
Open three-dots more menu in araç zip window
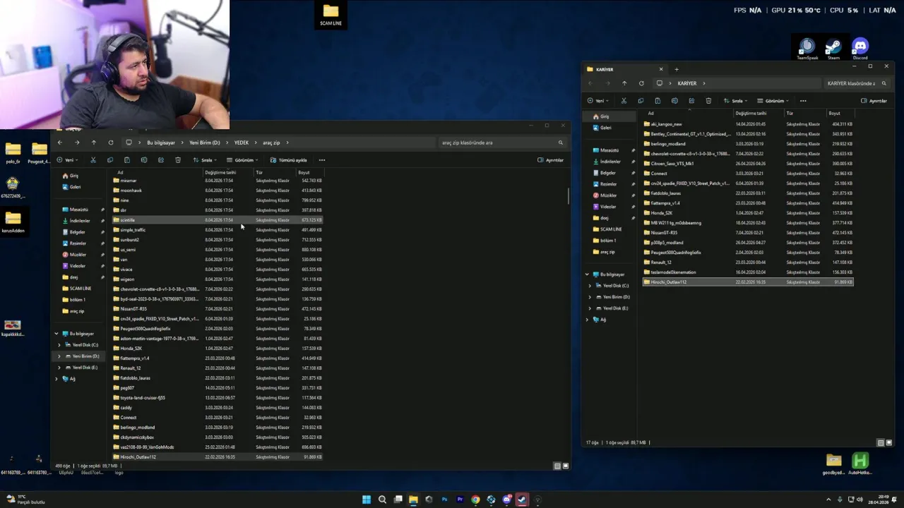322,160
